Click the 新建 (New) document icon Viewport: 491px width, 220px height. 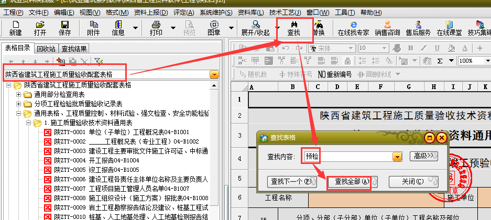(x=15, y=28)
